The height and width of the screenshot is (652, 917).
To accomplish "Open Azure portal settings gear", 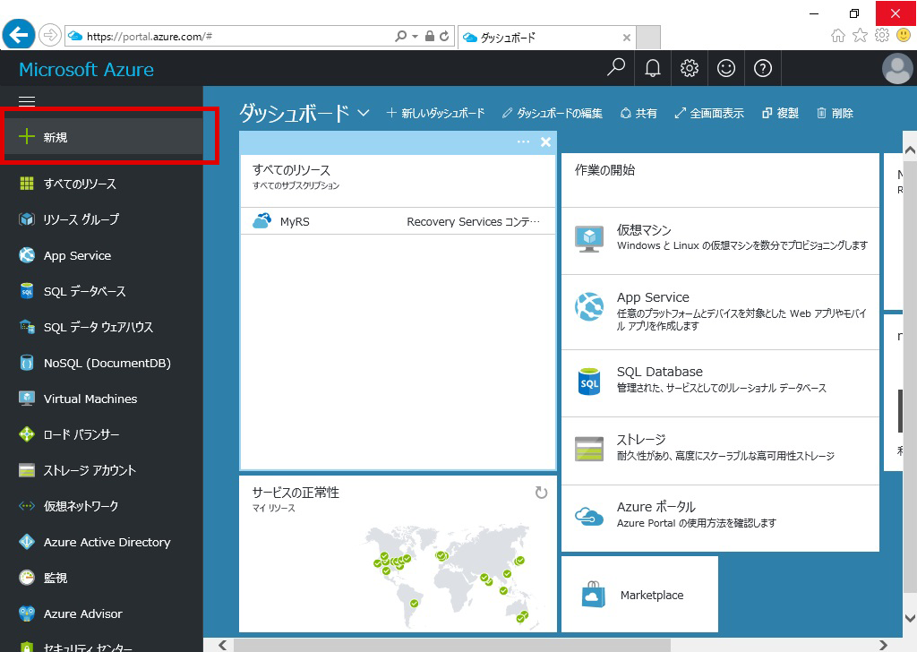I will click(x=690, y=68).
